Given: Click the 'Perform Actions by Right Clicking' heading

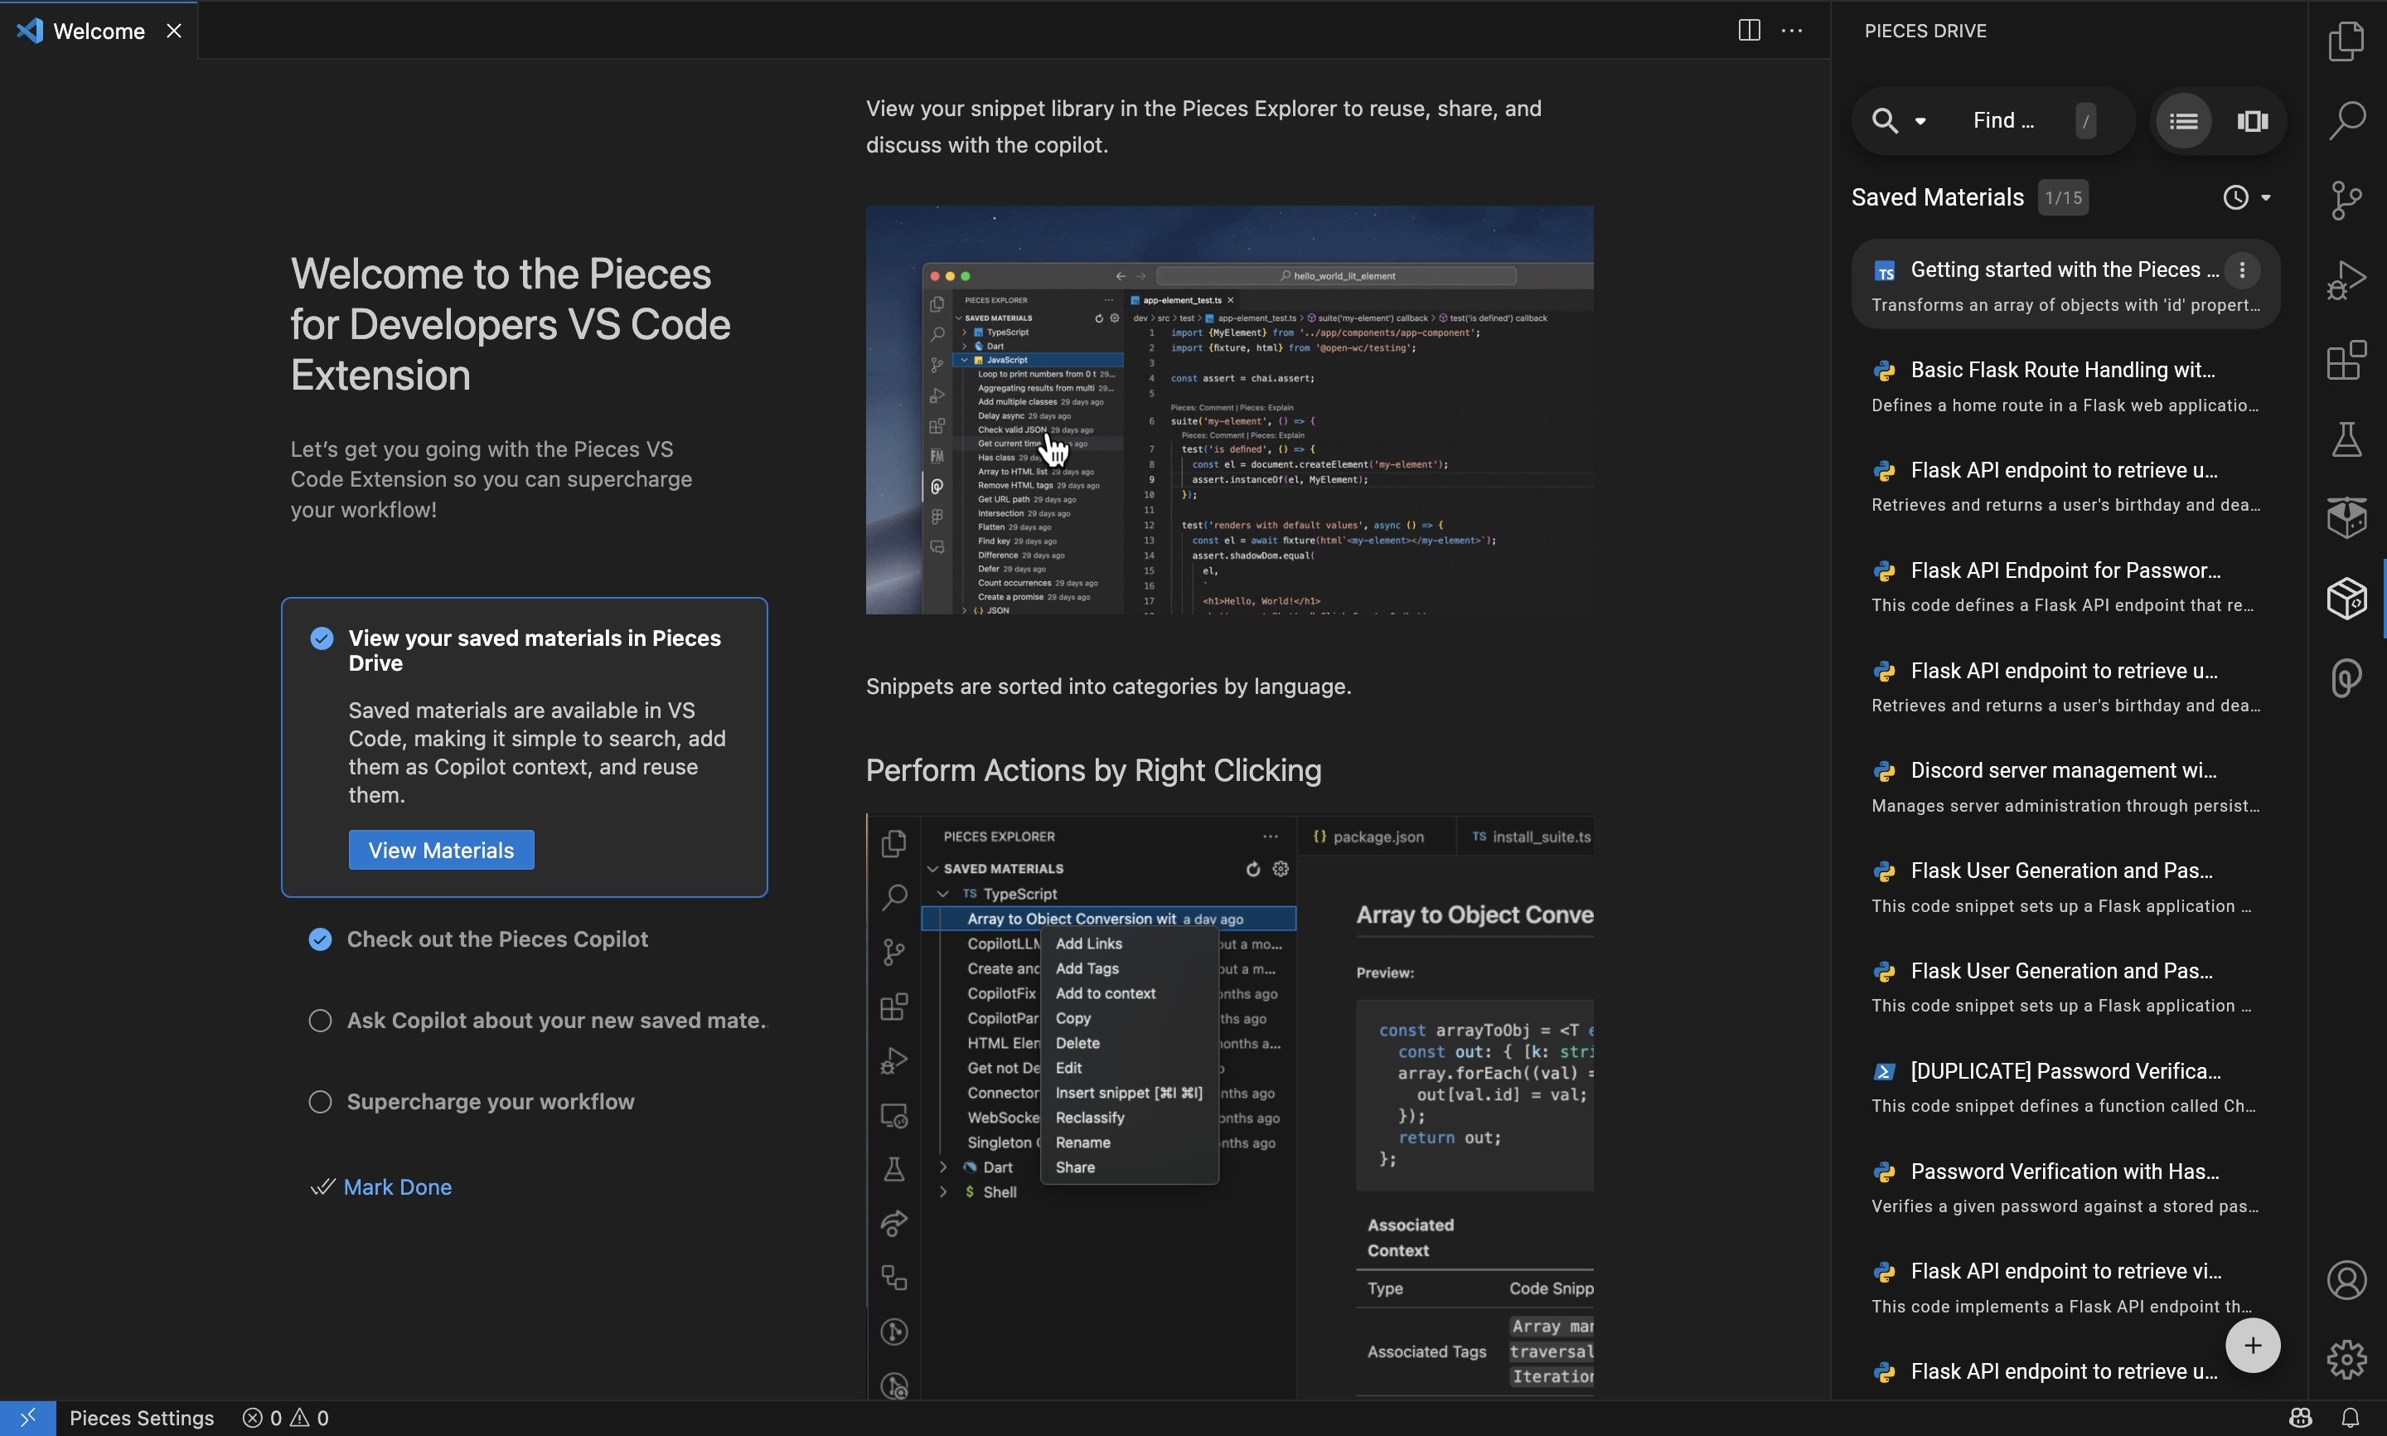Looking at the screenshot, I should [x=1093, y=770].
